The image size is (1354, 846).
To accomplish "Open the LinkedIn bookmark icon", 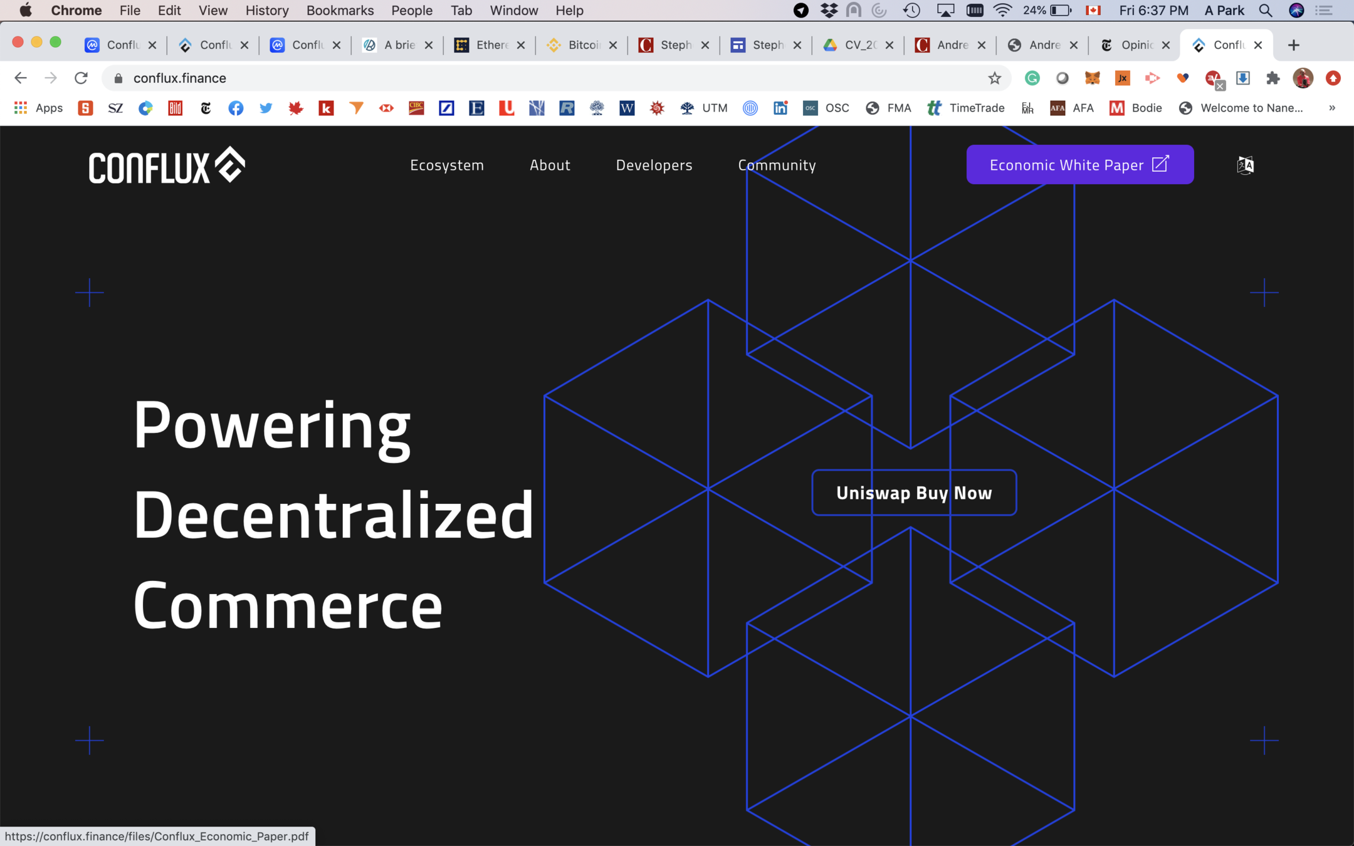I will point(780,108).
